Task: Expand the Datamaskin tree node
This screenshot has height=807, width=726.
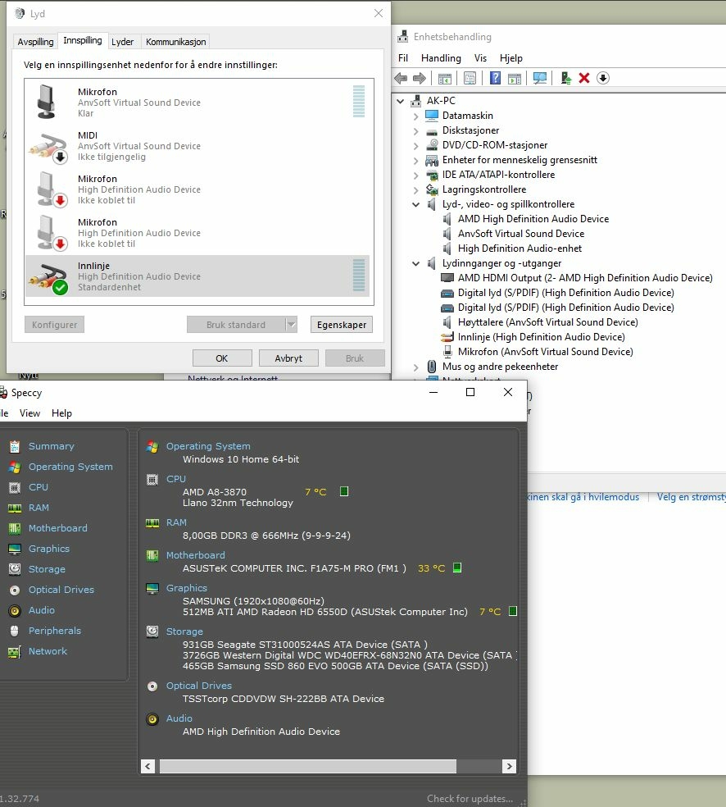Action: (x=416, y=116)
